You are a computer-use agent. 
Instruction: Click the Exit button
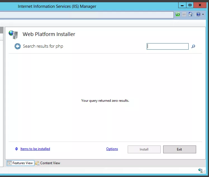(x=180, y=149)
